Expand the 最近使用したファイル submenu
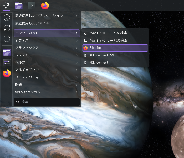The height and width of the screenshot is (158, 184). coord(47,23)
